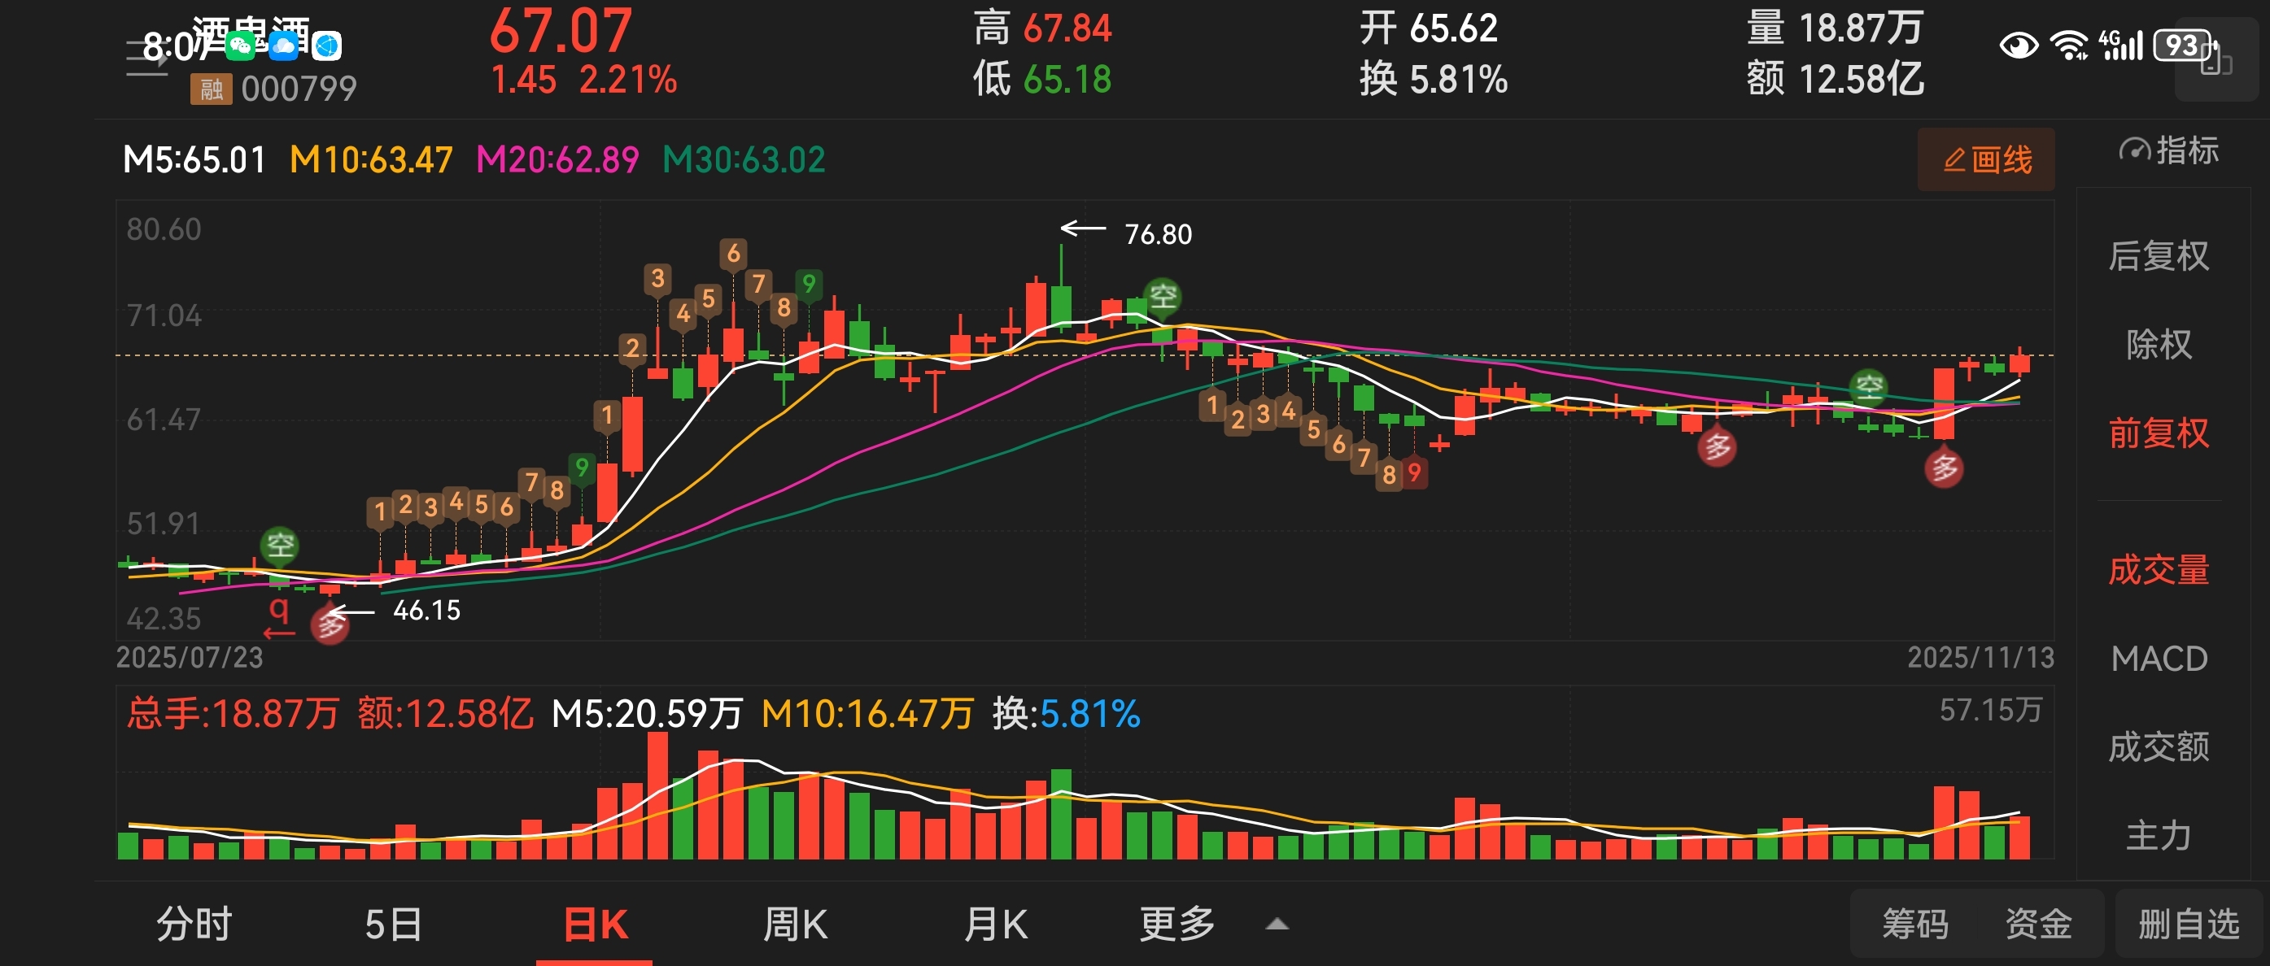This screenshot has height=966, width=2270.
Task: Tap the screen rotate icon top right
Action: [x=2215, y=62]
